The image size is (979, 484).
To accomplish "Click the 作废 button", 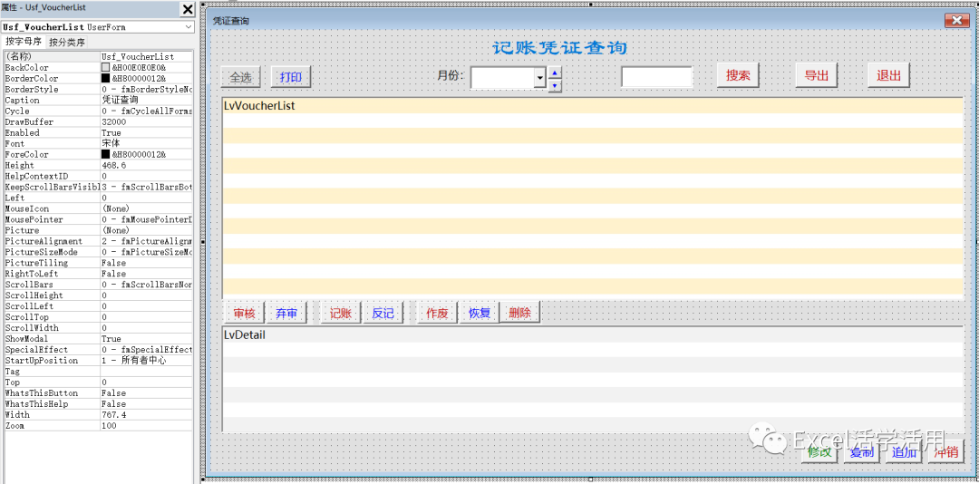I will point(437,314).
